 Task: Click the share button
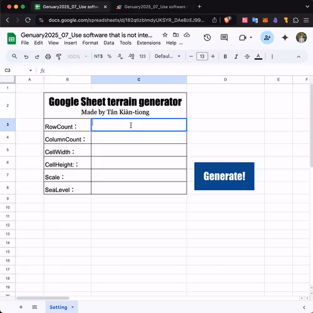pyautogui.click(x=267, y=38)
